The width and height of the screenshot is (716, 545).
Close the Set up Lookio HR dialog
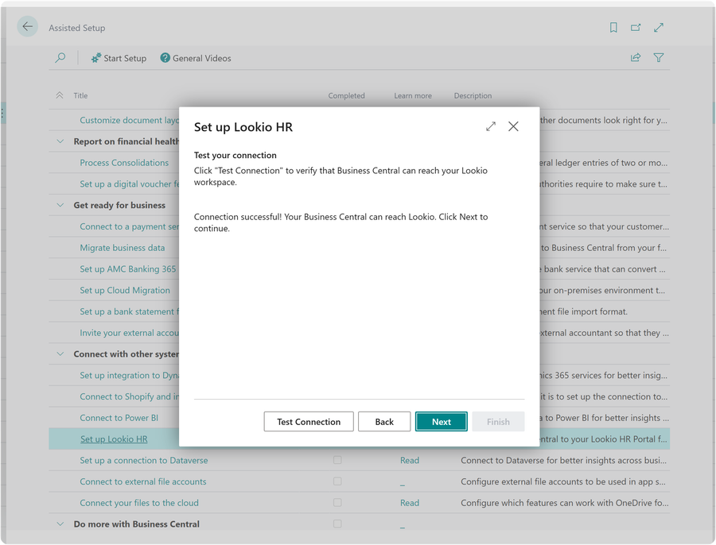point(513,126)
